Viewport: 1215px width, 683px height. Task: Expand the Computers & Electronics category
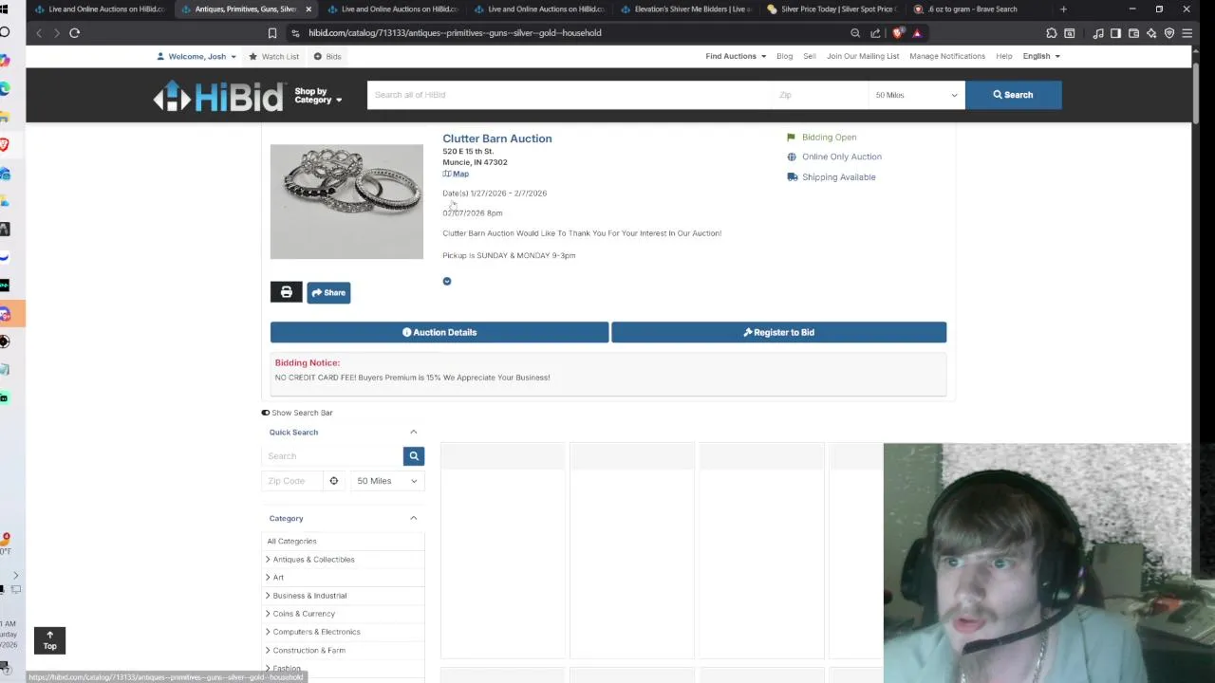pos(268,632)
